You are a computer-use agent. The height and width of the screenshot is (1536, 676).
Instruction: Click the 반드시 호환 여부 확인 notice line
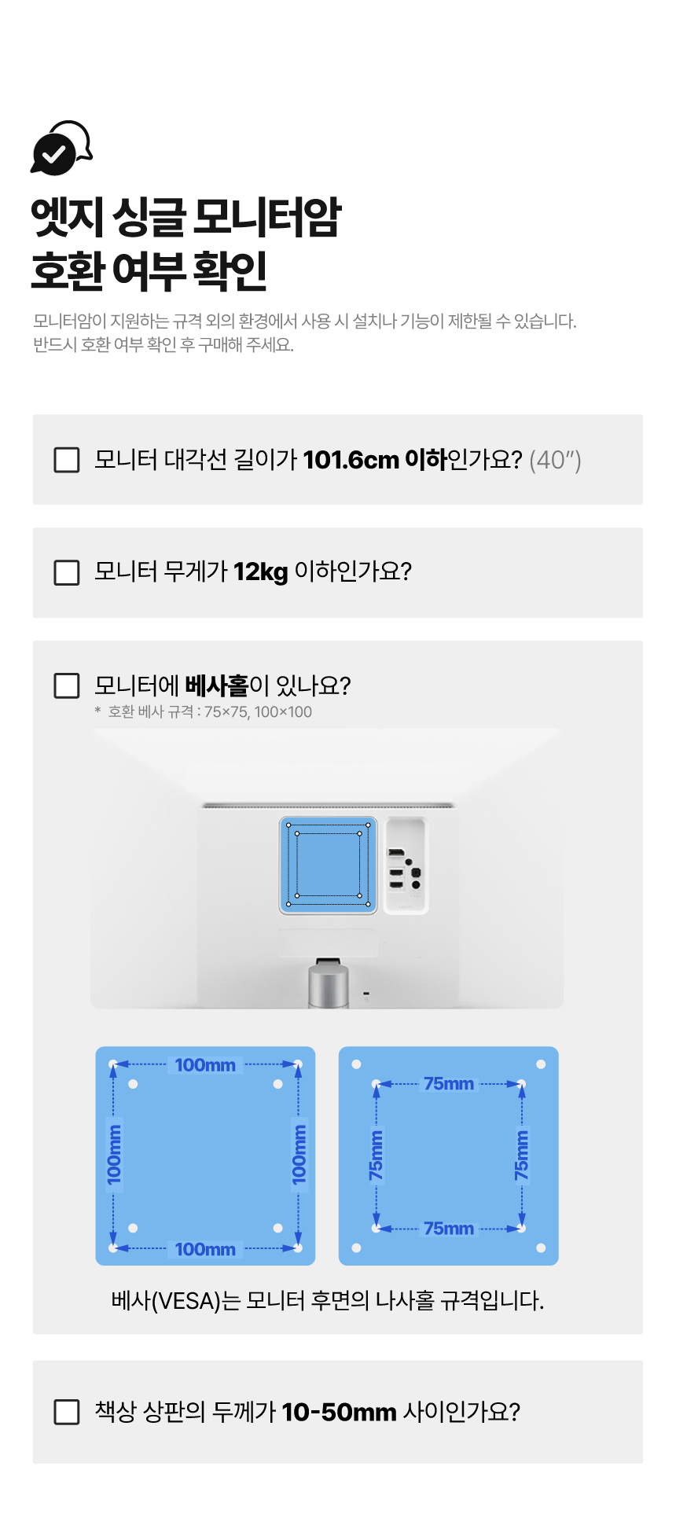coord(163,344)
